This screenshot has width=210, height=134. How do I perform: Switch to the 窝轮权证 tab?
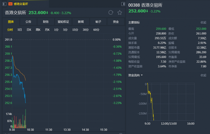point(63,22)
